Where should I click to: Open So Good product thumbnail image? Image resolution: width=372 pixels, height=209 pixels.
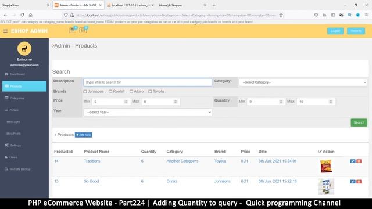point(326,187)
